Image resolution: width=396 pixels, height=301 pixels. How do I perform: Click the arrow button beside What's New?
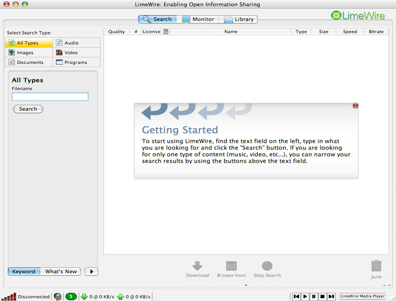[91, 272]
